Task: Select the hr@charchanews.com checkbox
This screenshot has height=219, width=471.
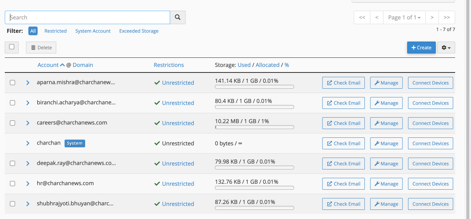Action: (12, 184)
